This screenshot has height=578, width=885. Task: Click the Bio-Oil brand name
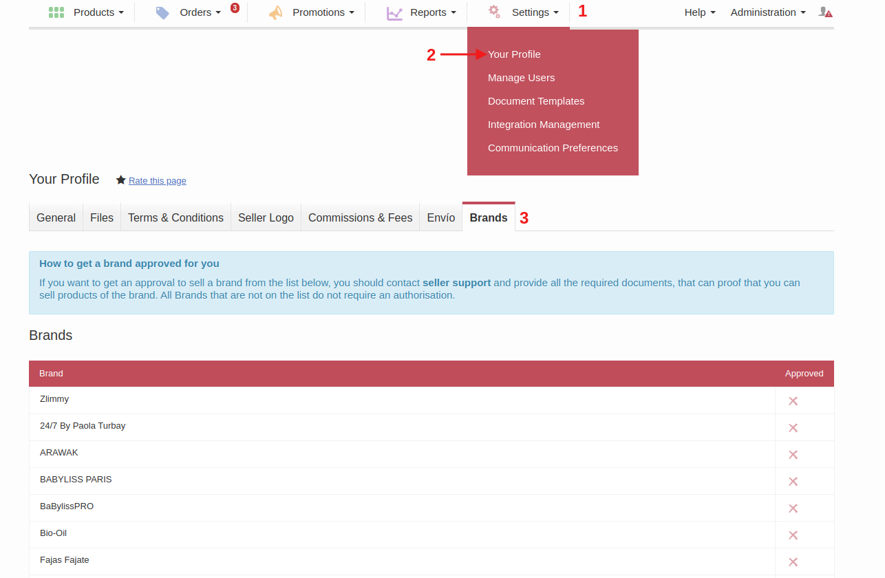tap(53, 533)
